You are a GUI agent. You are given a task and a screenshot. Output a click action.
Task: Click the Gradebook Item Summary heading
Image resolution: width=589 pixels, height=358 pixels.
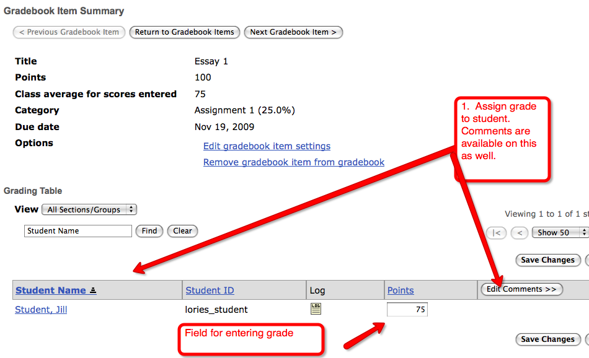[x=64, y=11]
